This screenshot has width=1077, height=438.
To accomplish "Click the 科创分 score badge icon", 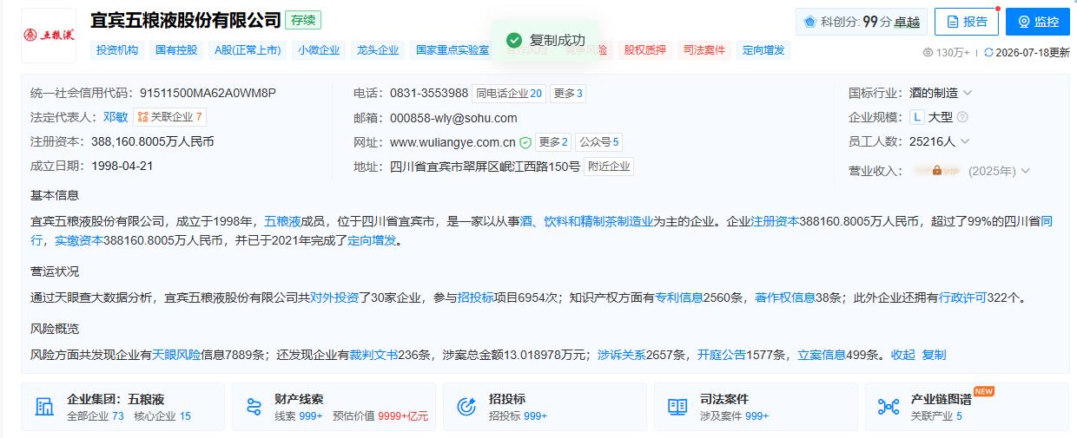I will click(809, 22).
